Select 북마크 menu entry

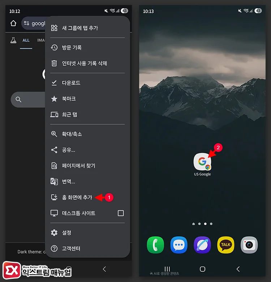[x=87, y=99]
